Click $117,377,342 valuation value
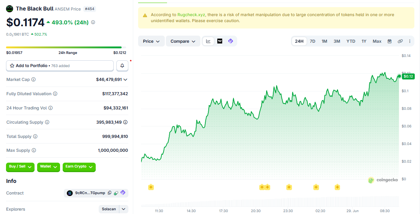 [115, 94]
